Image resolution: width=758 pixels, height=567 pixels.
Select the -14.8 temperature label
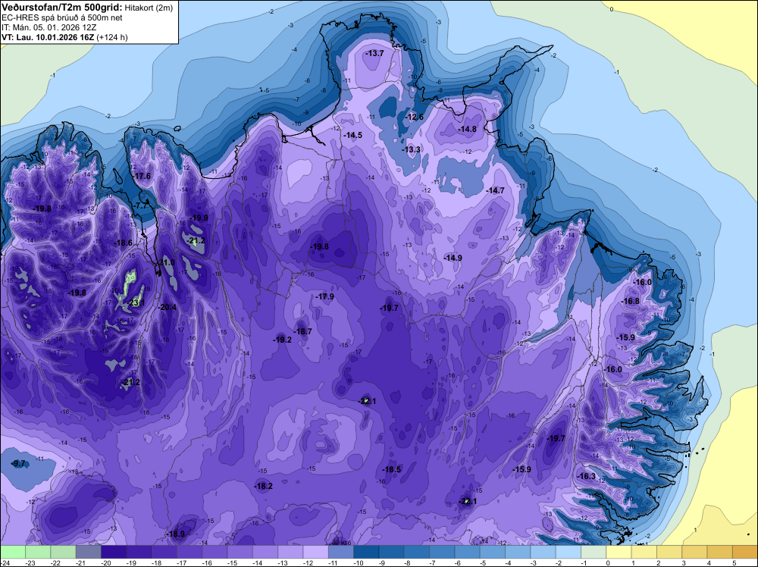[x=467, y=129]
